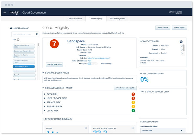Click the Sort toggle icon
The image size is (194, 135).
[18, 40]
